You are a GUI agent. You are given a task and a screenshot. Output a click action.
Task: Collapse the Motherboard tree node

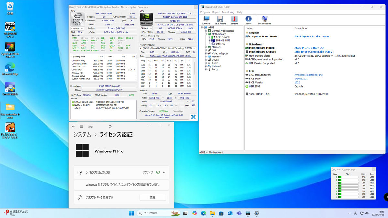coord(206,34)
